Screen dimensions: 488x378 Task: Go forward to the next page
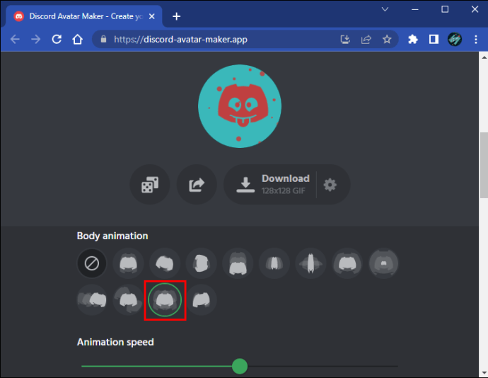pyautogui.click(x=36, y=39)
